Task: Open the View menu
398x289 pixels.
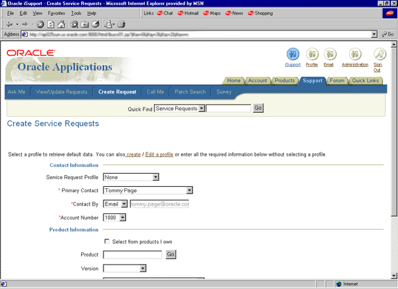Action: [37, 13]
